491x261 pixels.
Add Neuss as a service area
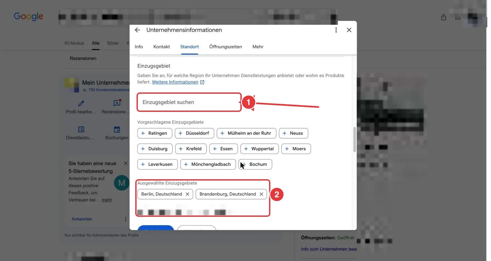(293, 133)
